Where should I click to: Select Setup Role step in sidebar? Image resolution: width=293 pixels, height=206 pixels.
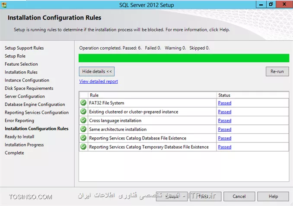(x=15, y=56)
